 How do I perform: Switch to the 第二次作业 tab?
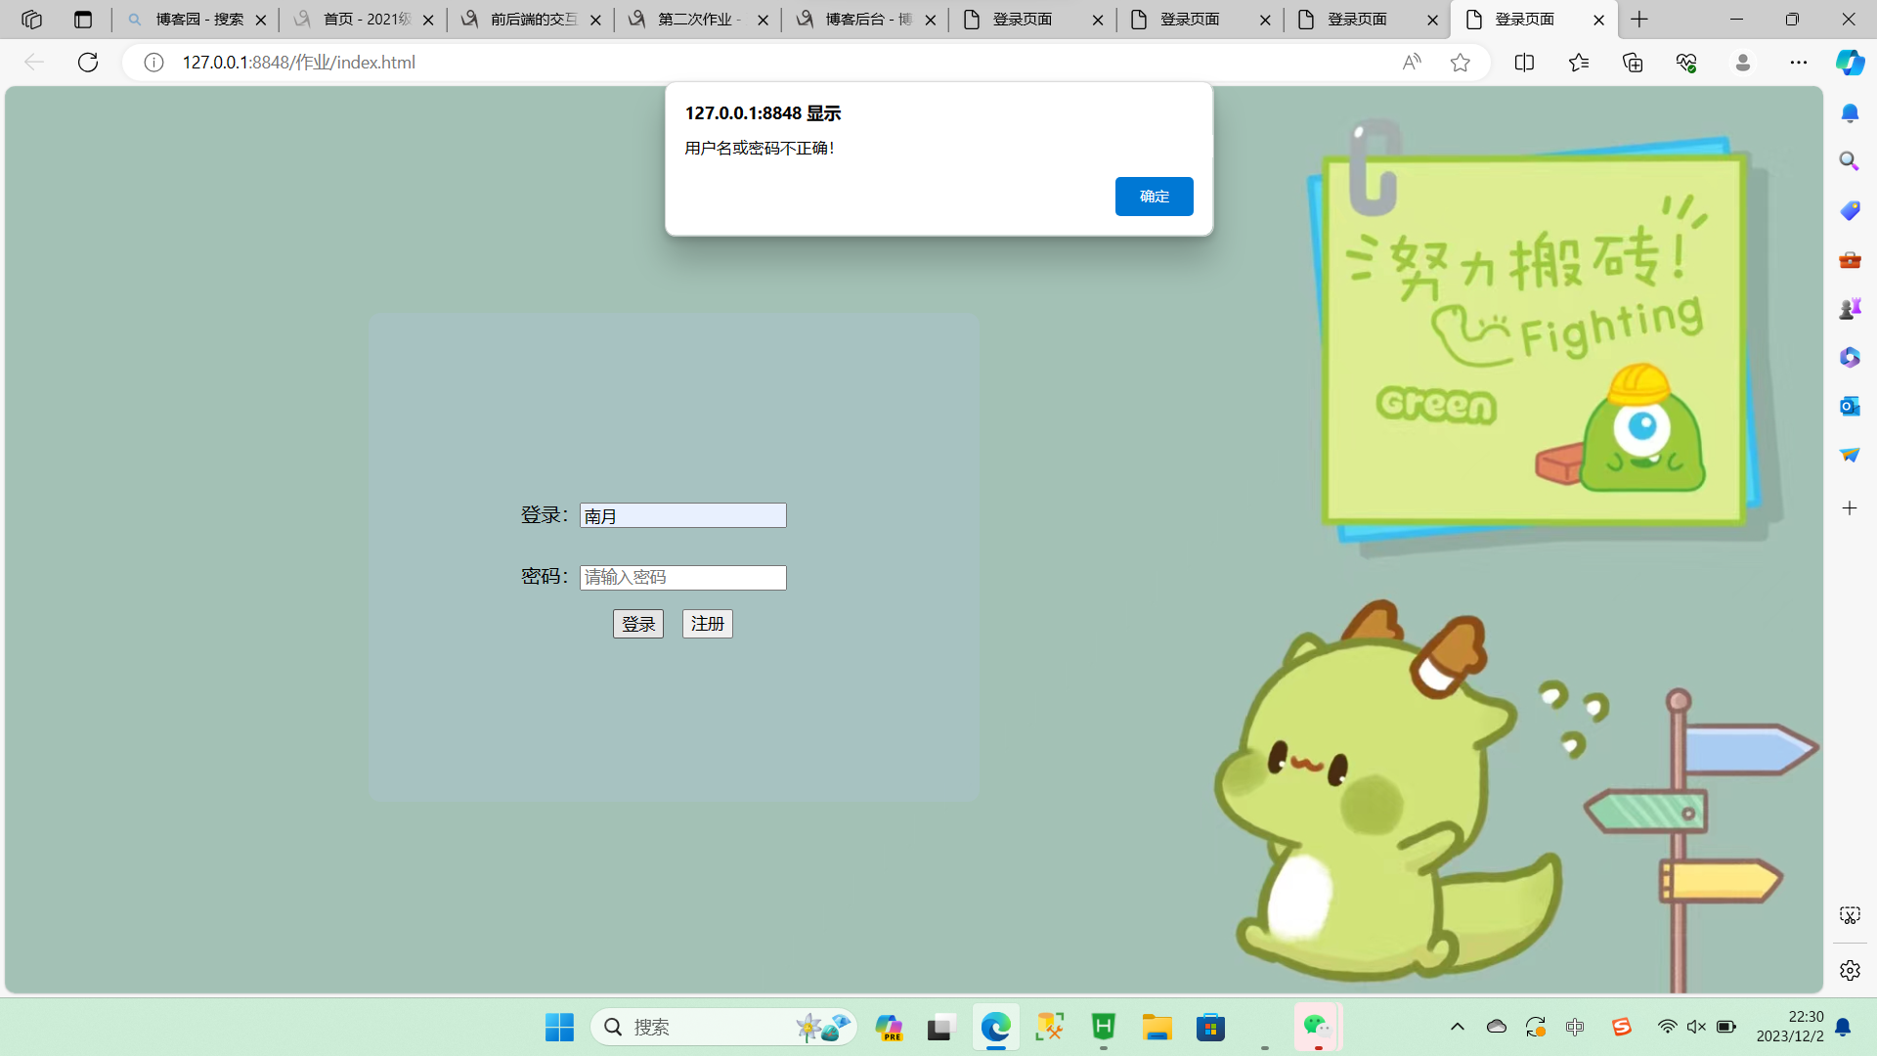pos(696,20)
